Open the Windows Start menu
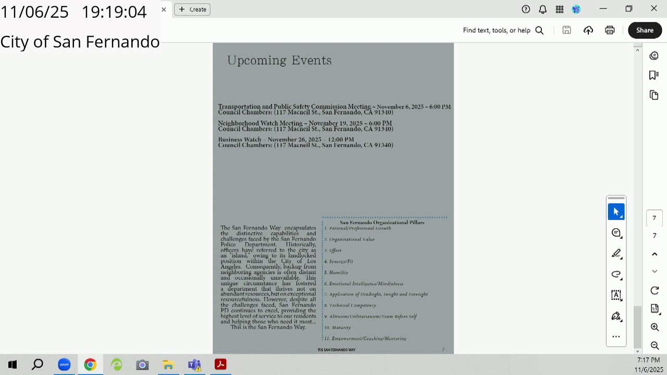The image size is (667, 375). (12, 365)
